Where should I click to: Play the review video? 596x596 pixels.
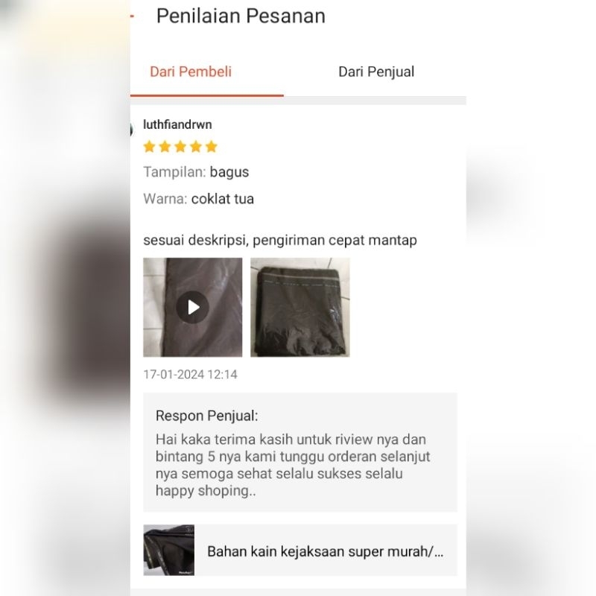click(193, 307)
